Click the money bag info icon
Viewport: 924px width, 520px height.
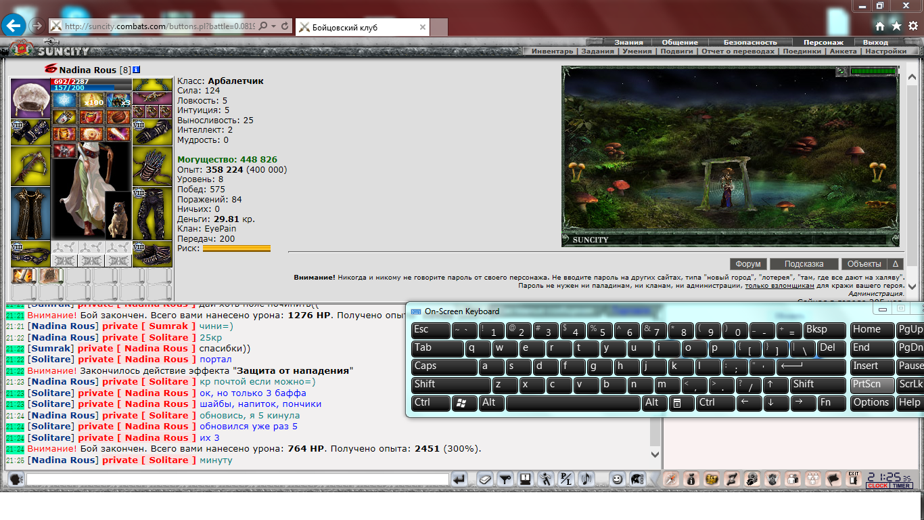tap(691, 479)
